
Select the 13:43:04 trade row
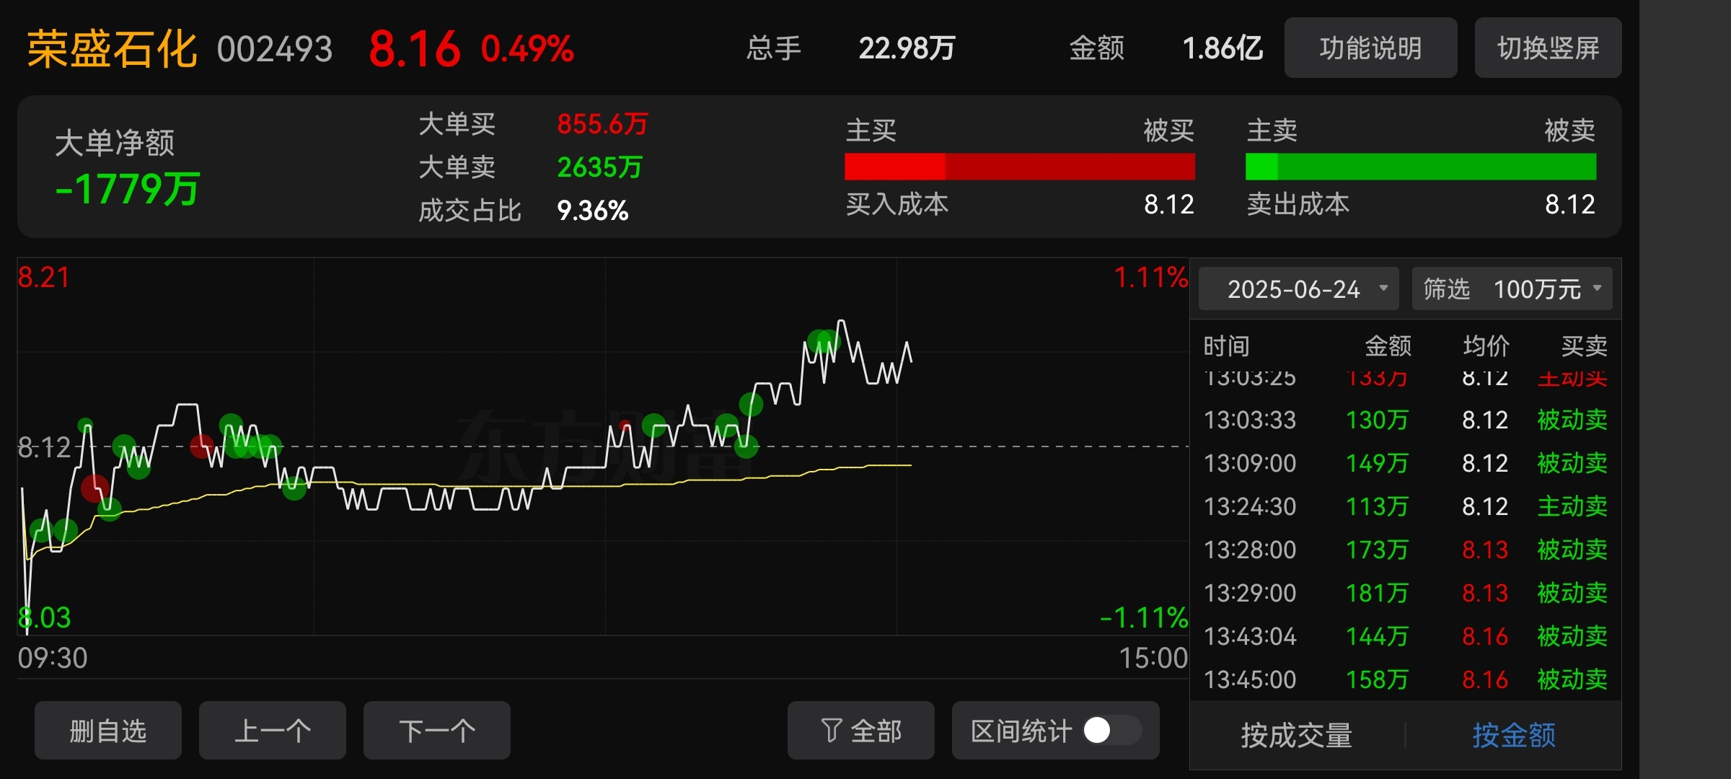click(1405, 636)
